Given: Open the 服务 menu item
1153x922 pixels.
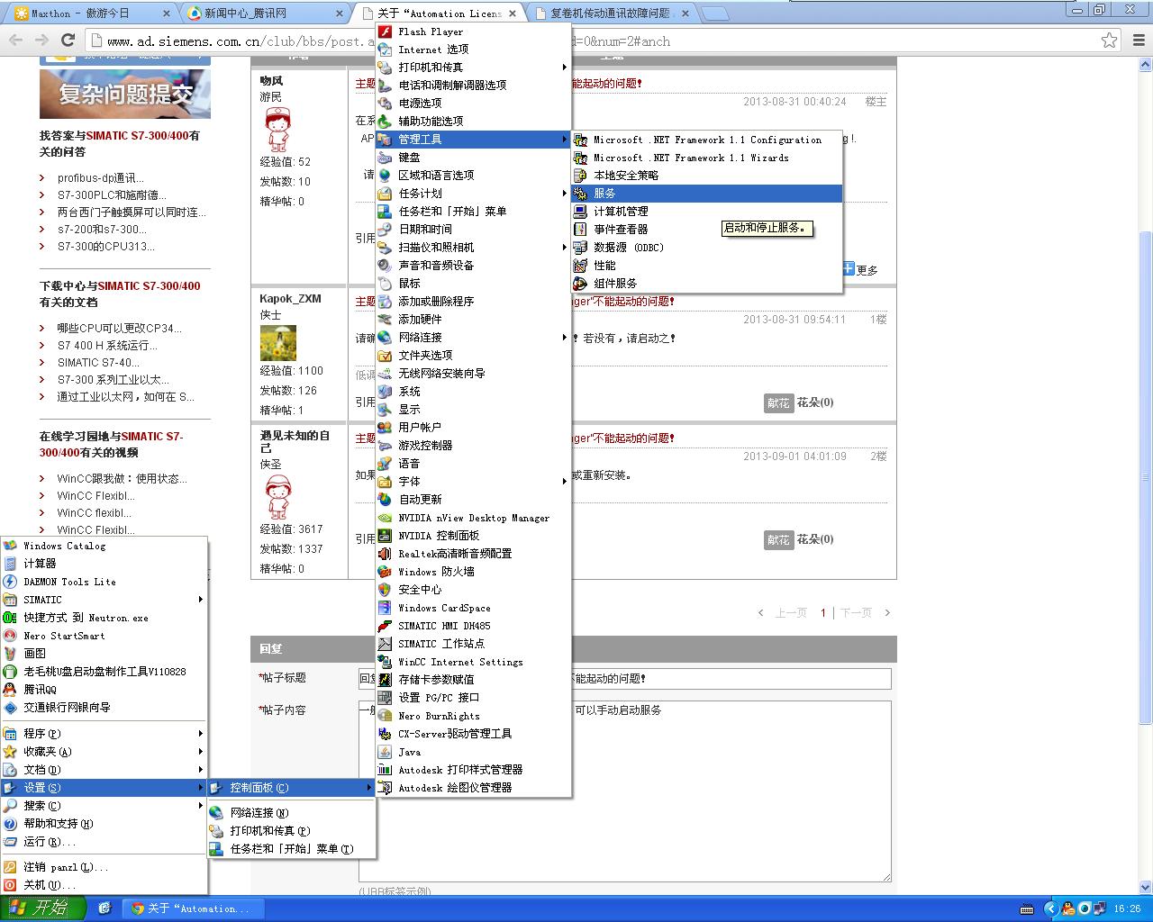Looking at the screenshot, I should point(707,194).
